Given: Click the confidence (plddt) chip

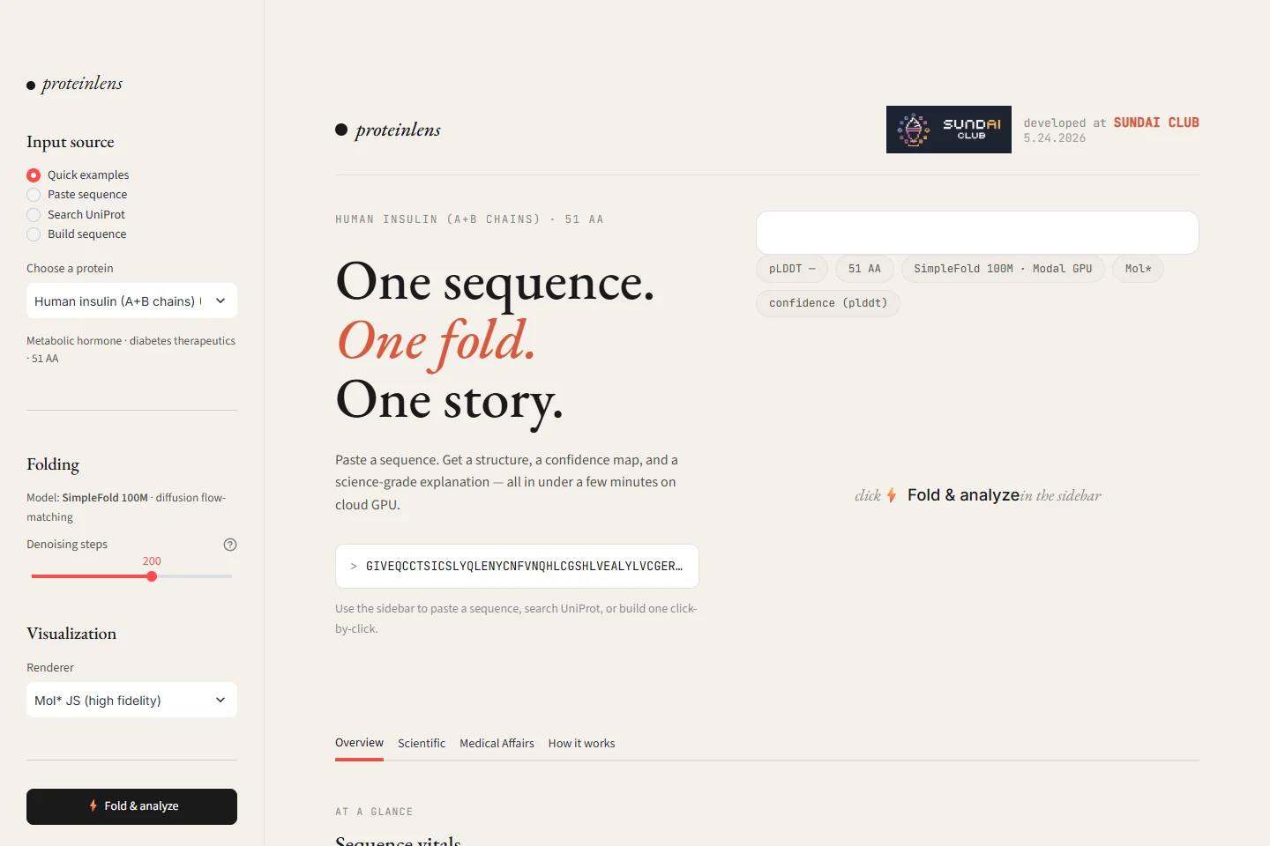Looking at the screenshot, I should tap(828, 303).
